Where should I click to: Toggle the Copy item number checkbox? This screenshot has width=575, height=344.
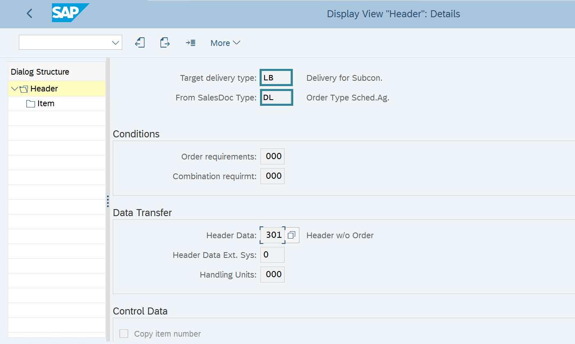pos(124,334)
